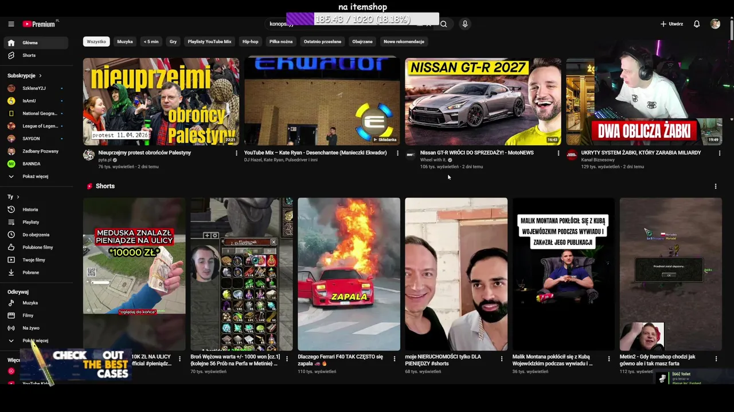
Task: Expand the Subskrypcje section header
Action: coord(25,76)
